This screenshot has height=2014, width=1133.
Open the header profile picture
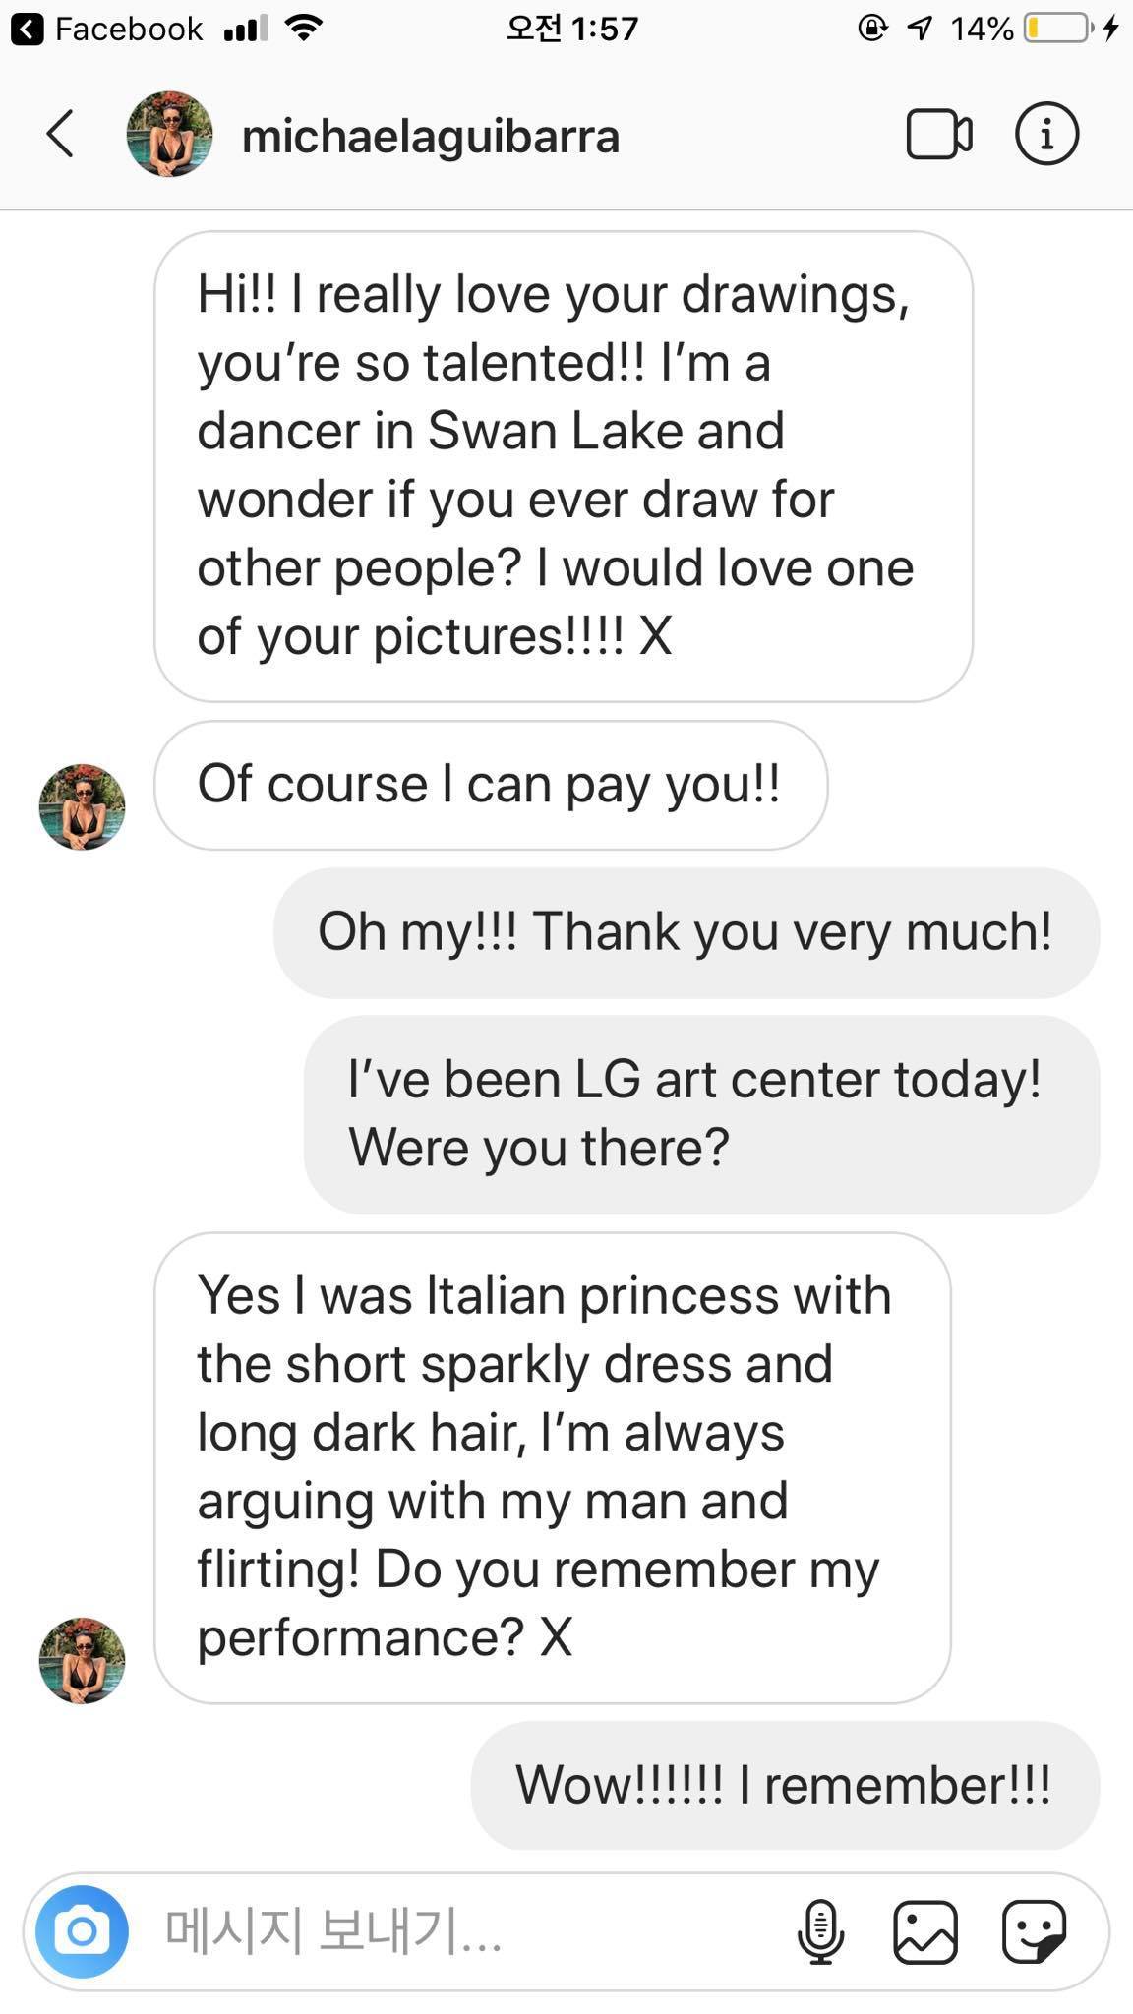click(169, 134)
